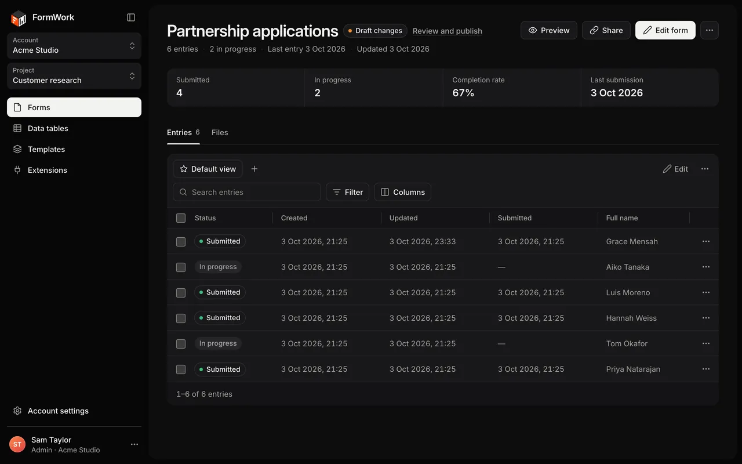Image resolution: width=742 pixels, height=464 pixels.
Task: Open the Filter options
Action: 348,192
